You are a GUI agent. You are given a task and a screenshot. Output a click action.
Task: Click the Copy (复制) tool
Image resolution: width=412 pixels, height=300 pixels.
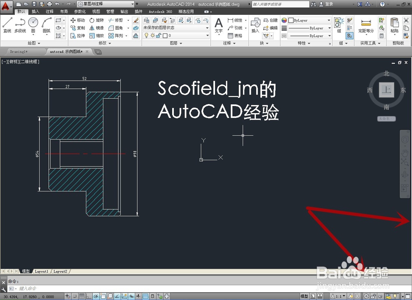coord(77,28)
